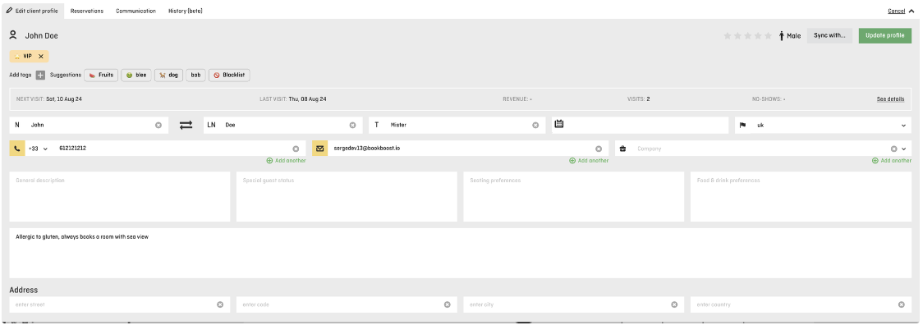Screen dimensions: 923x325
Task: Clear the country field
Action: click(901, 304)
